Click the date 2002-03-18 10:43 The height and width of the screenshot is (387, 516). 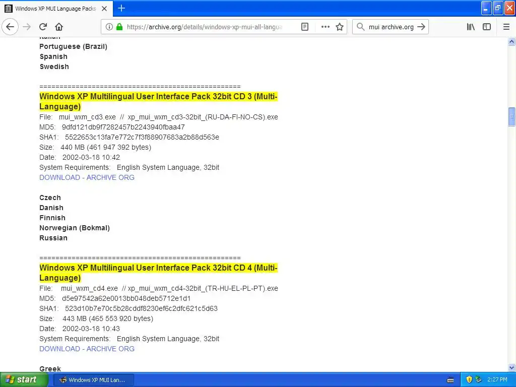coord(91,329)
